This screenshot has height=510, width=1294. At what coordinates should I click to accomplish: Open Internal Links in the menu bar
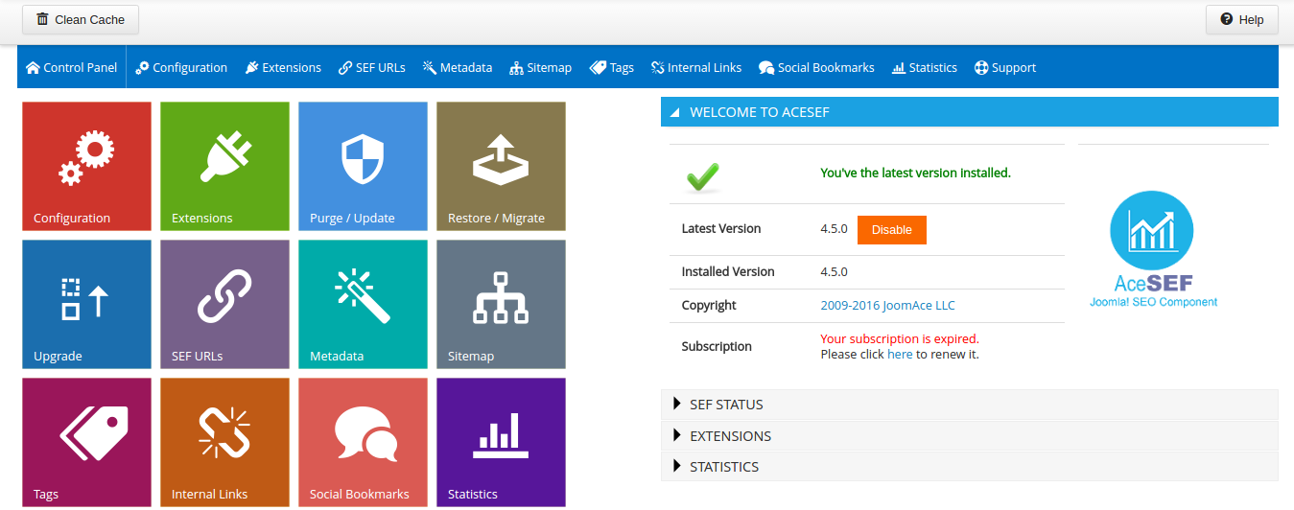[696, 68]
